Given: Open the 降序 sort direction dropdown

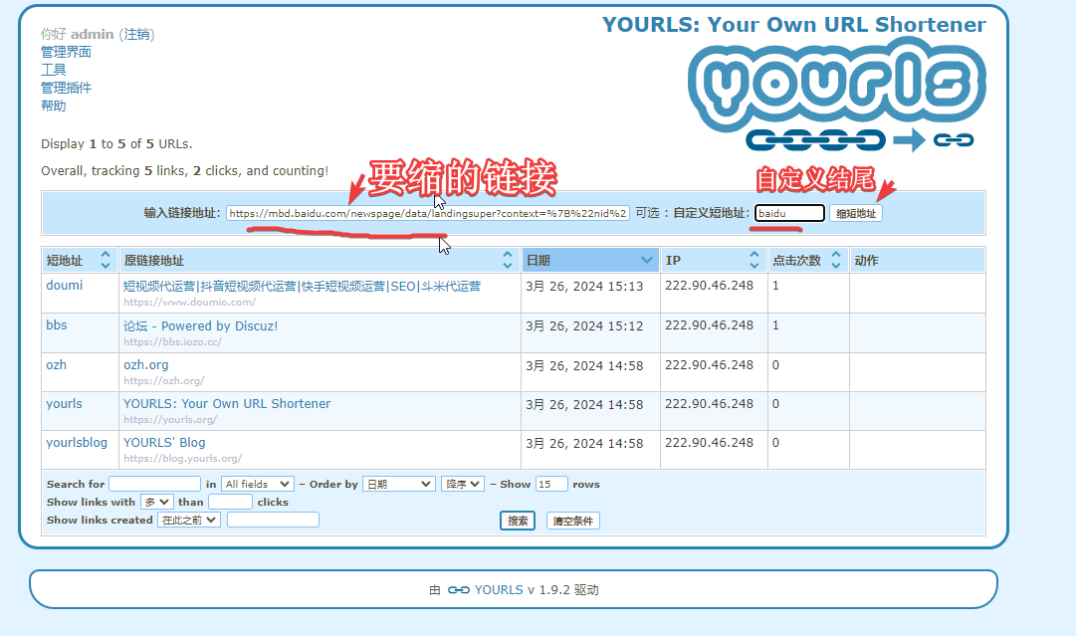Looking at the screenshot, I should [462, 485].
